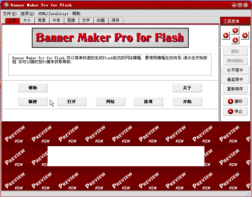Click the 删除 button in tool panel
252x197 pixels.
(x=235, y=52)
